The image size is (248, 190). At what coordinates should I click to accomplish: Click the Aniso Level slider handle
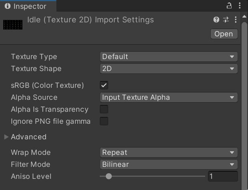[109, 176]
